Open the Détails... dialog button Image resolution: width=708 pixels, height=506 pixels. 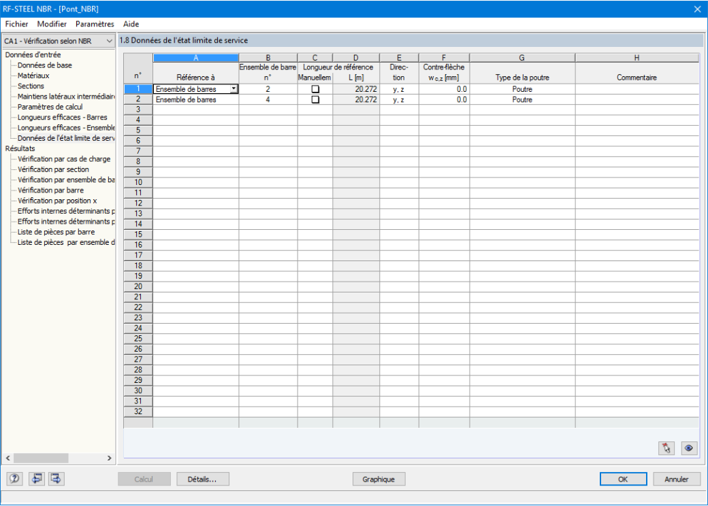202,479
